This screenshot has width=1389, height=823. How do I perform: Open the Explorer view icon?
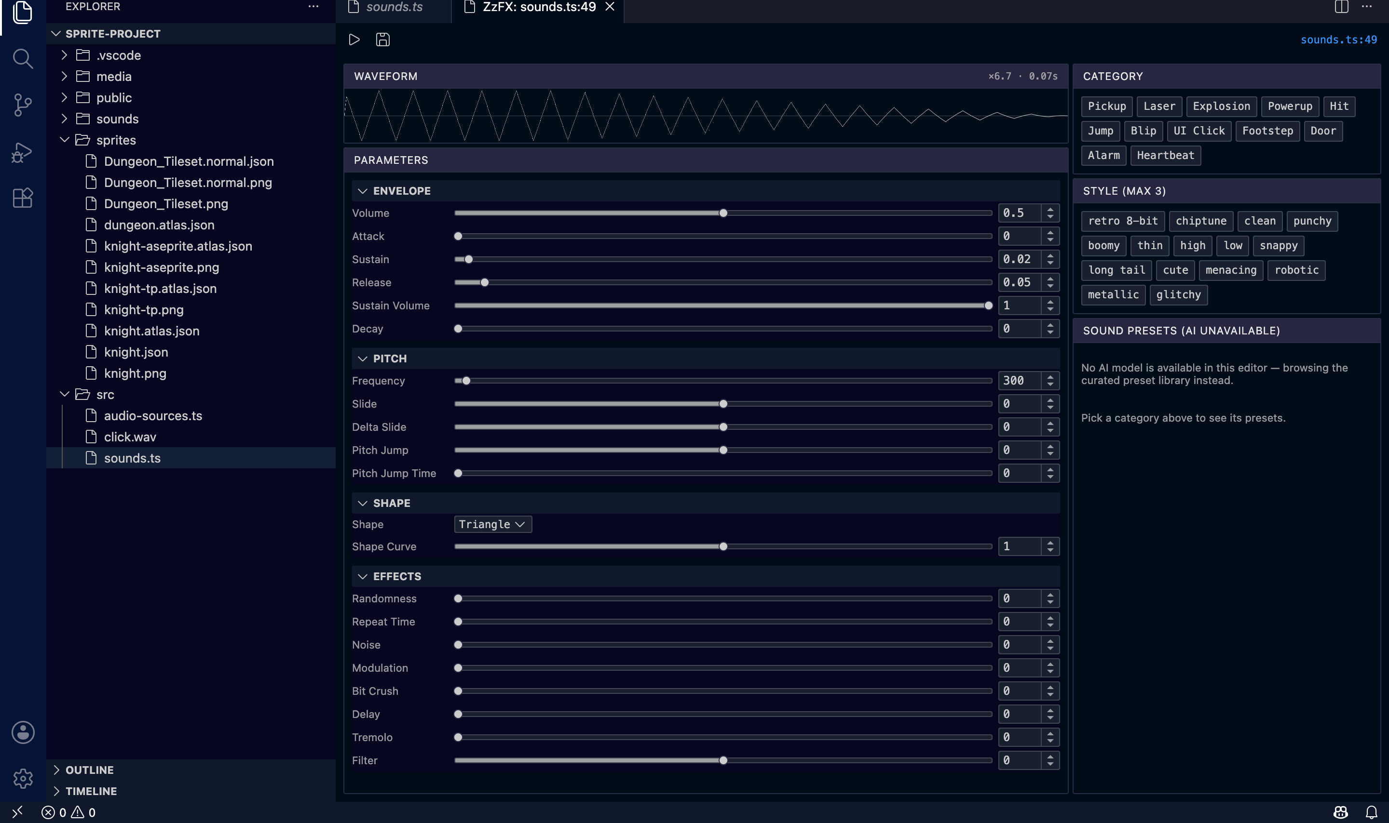pyautogui.click(x=22, y=12)
